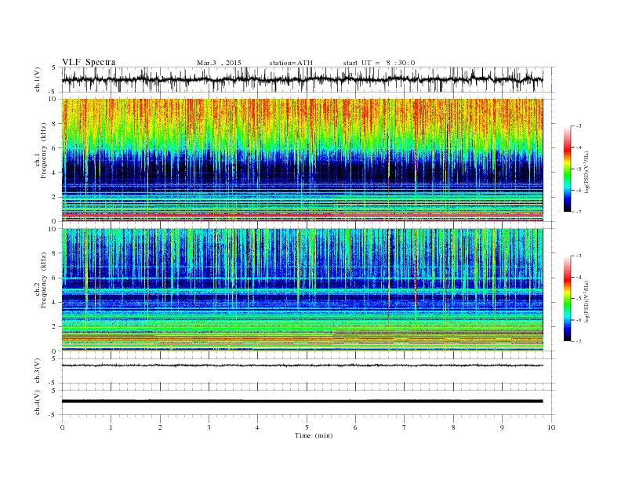Image resolution: width=621 pixels, height=480 pixels.
Task: Click the ch.1 spectrogram panel
Action: coord(302,160)
